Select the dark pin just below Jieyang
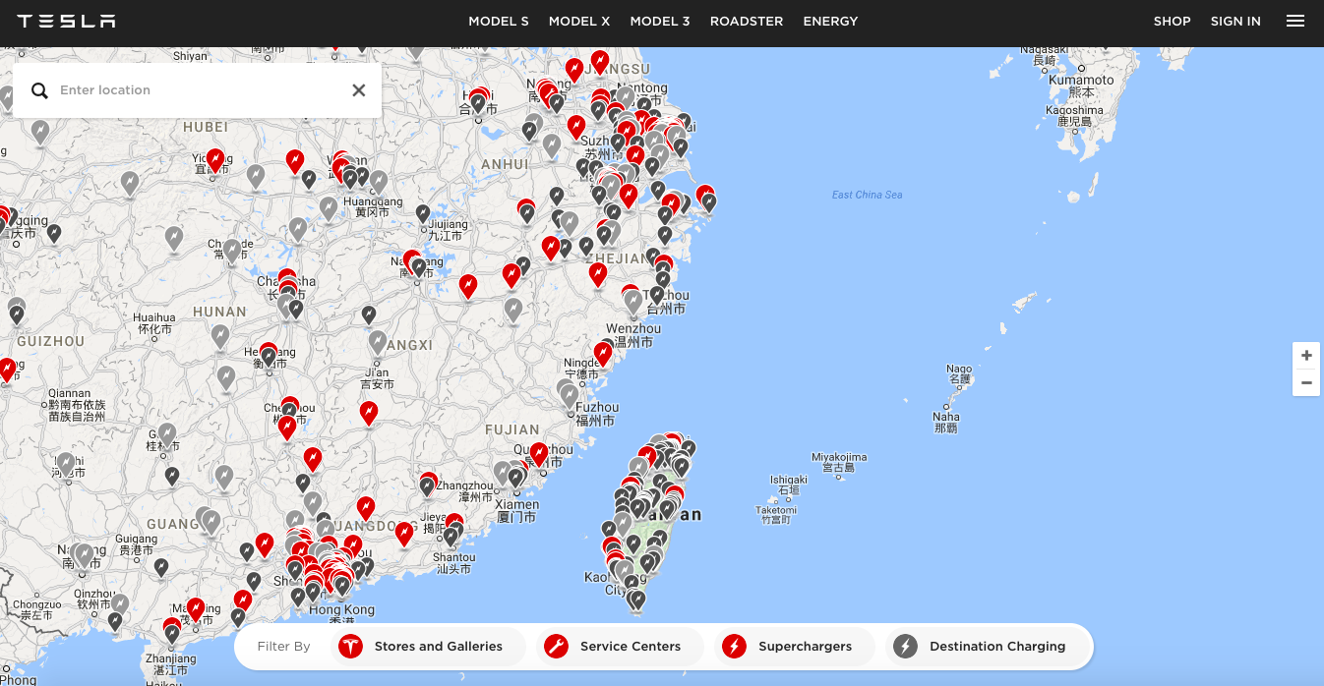The image size is (1324, 686). [x=451, y=537]
